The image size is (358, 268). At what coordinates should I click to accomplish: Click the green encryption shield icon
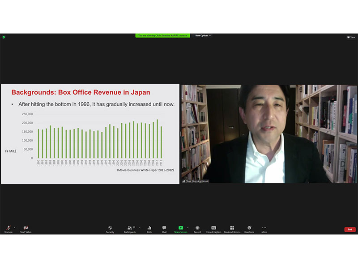[x=4, y=37]
